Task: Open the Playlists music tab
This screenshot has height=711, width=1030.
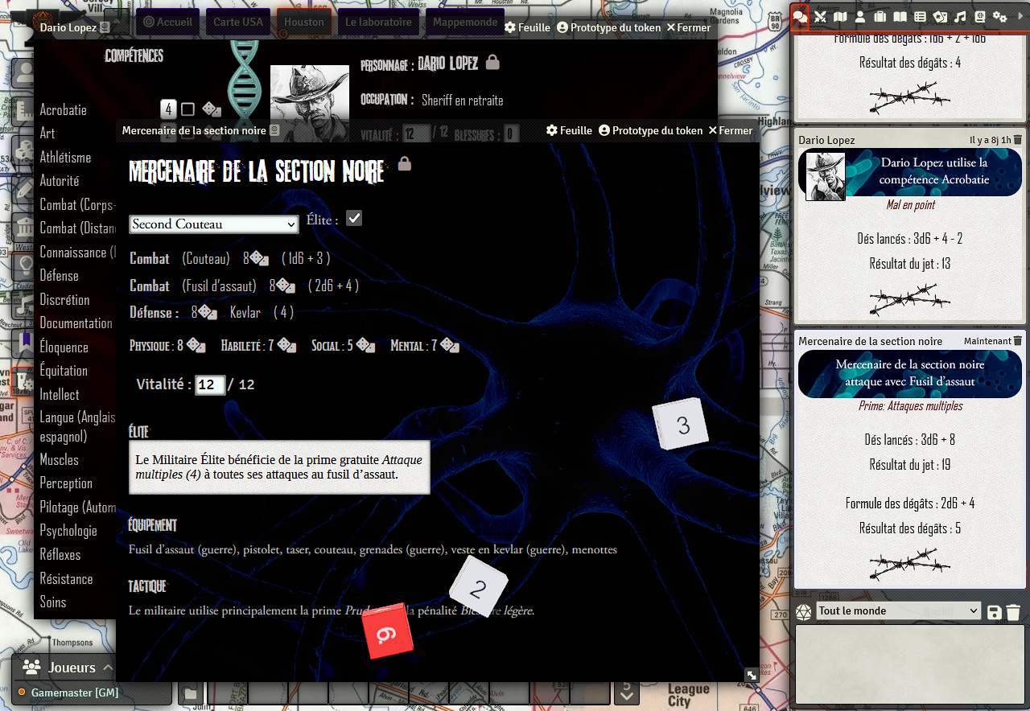Action: pyautogui.click(x=960, y=16)
